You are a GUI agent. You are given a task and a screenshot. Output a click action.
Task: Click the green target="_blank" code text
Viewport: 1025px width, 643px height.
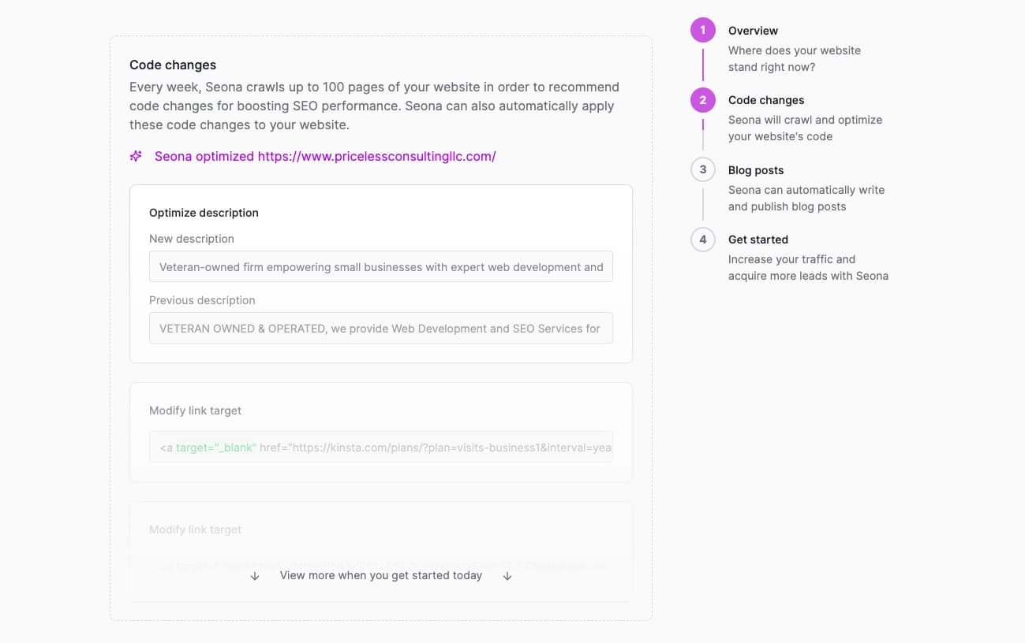point(215,448)
